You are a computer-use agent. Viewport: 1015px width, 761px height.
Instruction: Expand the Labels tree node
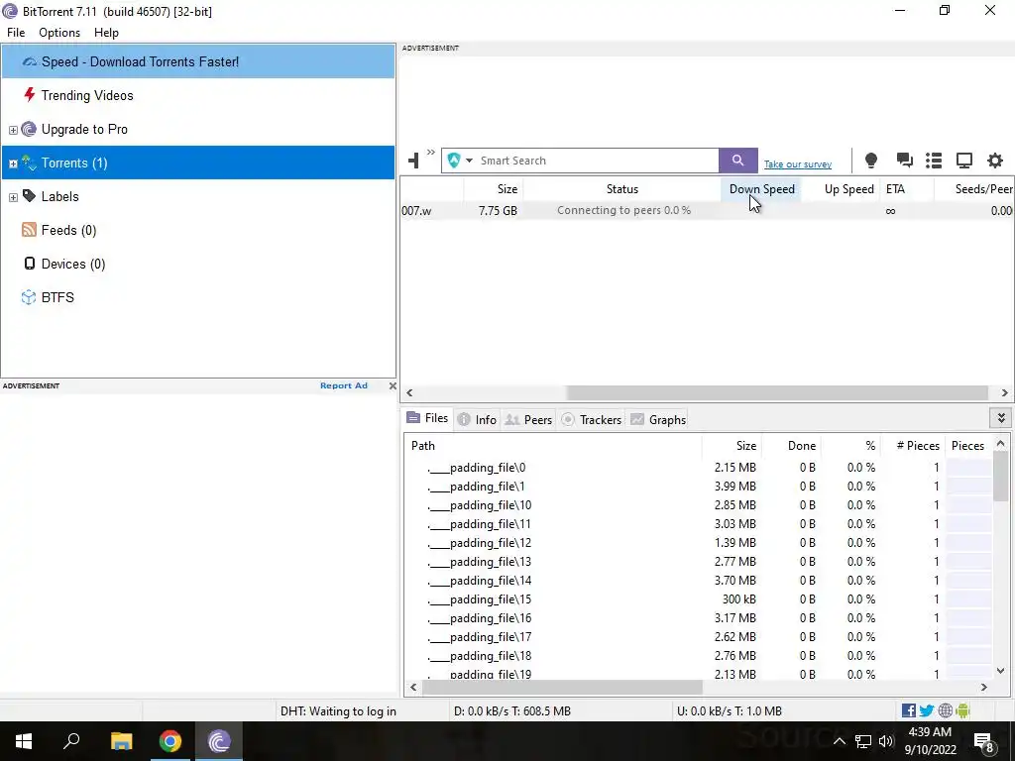coord(13,197)
